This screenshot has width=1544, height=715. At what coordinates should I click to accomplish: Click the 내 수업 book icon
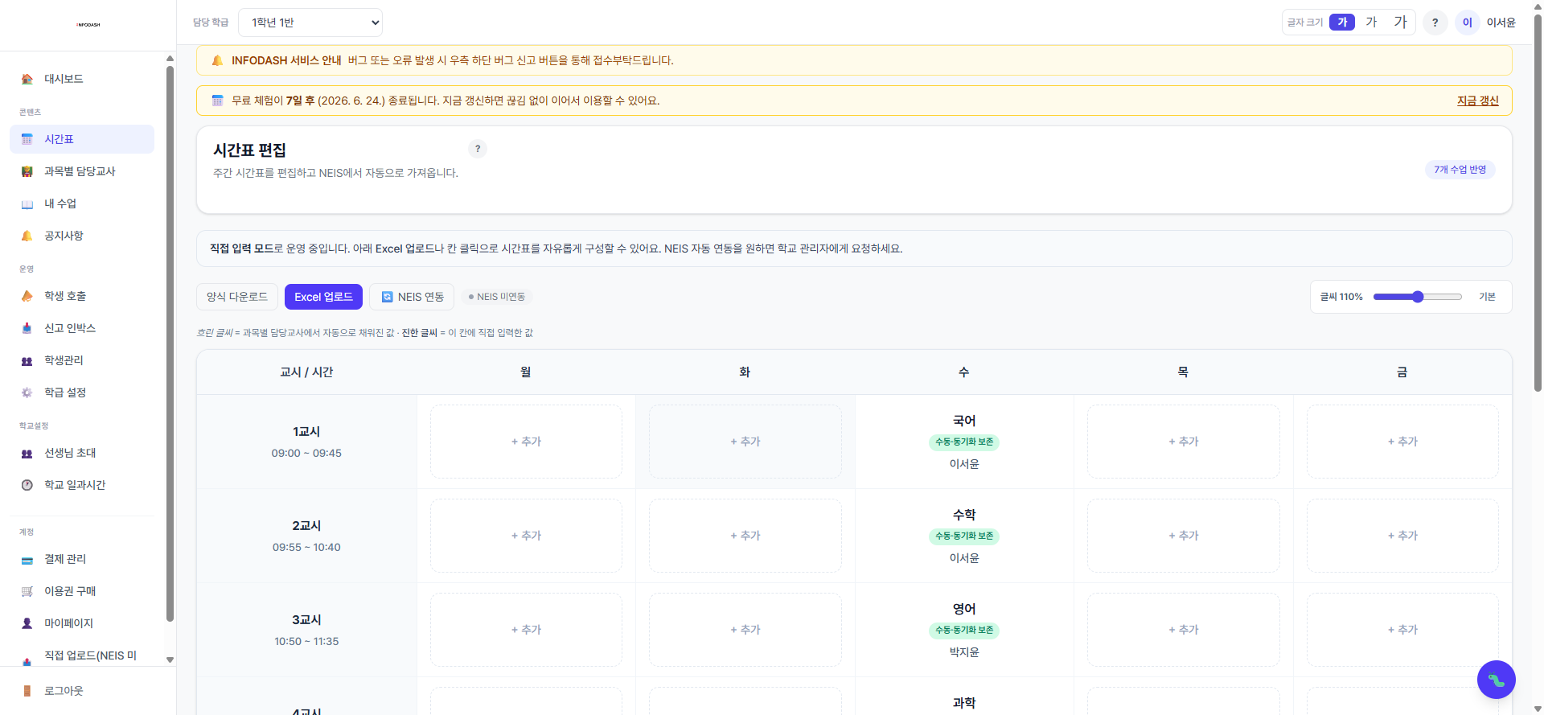[27, 203]
